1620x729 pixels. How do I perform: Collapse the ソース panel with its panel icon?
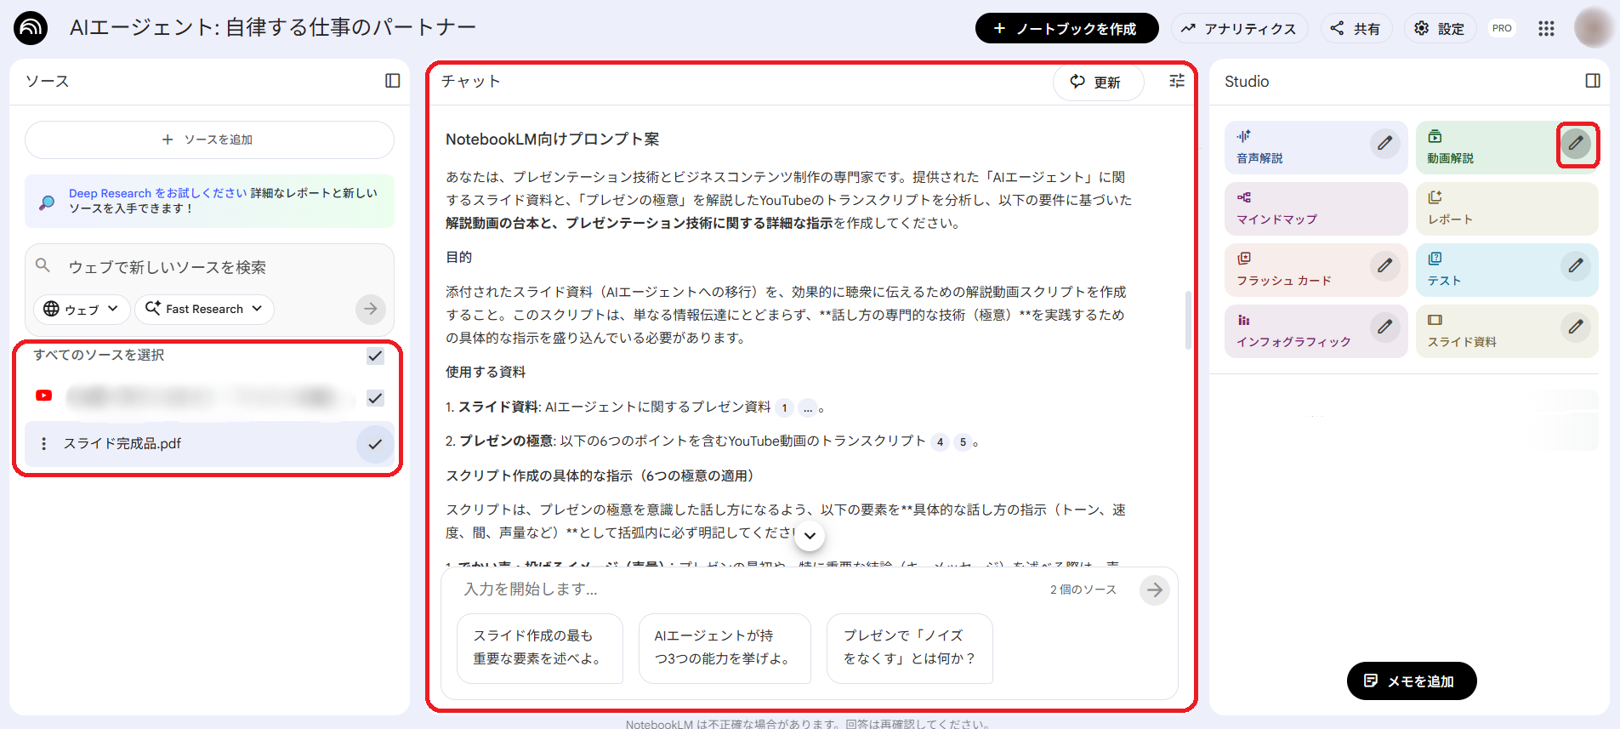click(x=392, y=81)
